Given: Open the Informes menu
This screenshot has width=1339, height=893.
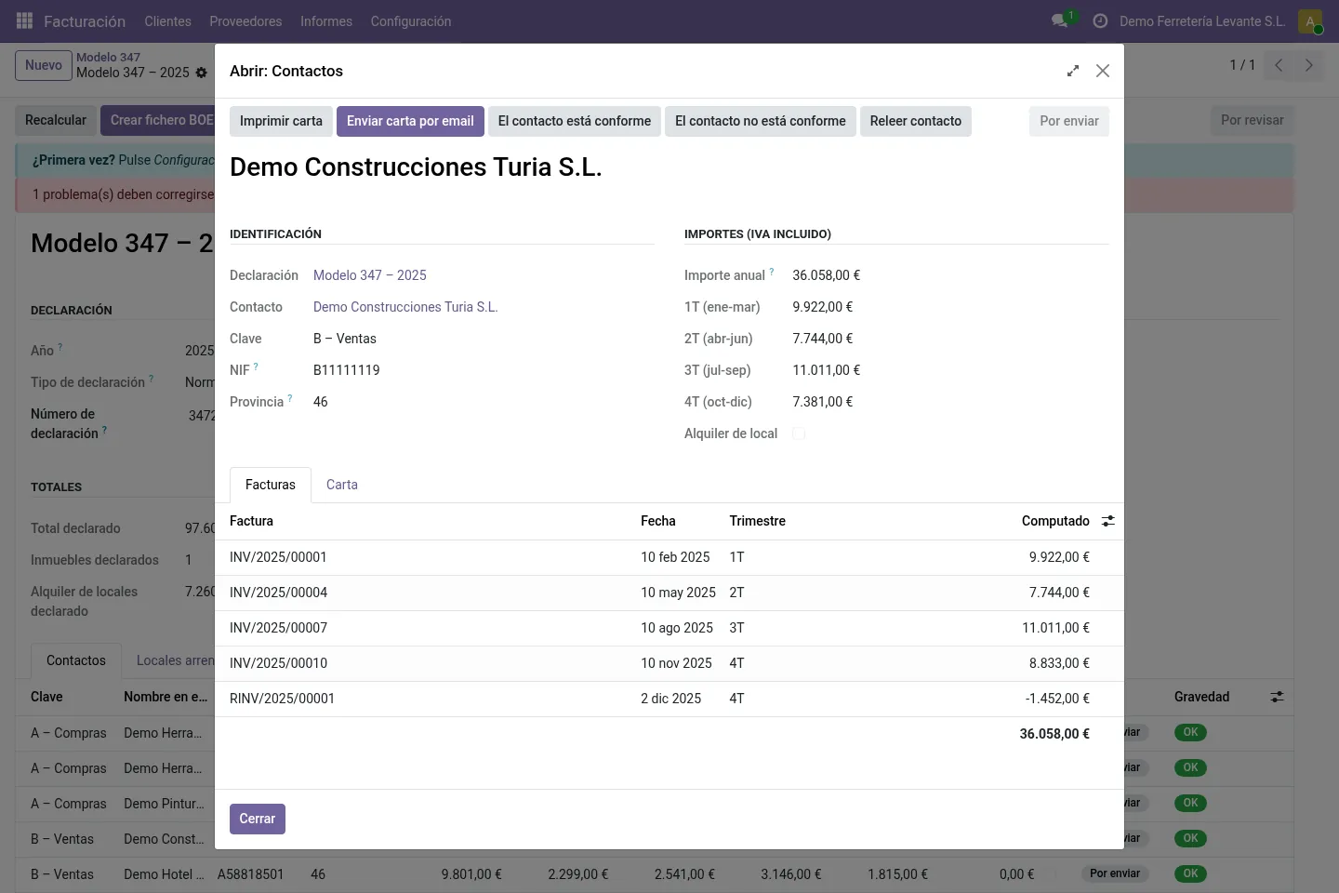Looking at the screenshot, I should 326,20.
